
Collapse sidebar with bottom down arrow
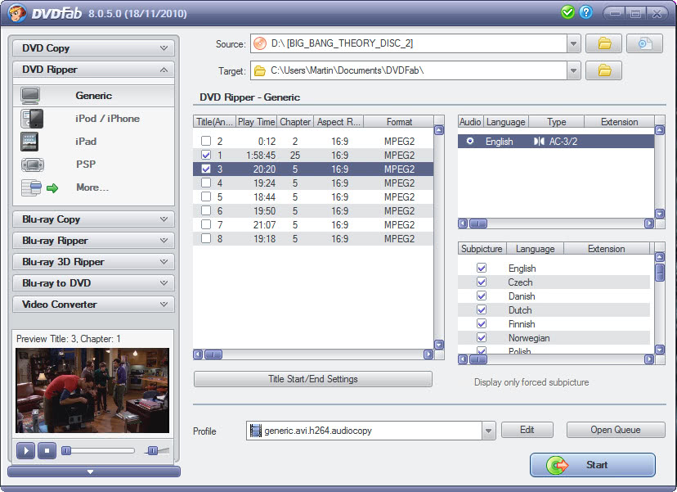(90, 472)
